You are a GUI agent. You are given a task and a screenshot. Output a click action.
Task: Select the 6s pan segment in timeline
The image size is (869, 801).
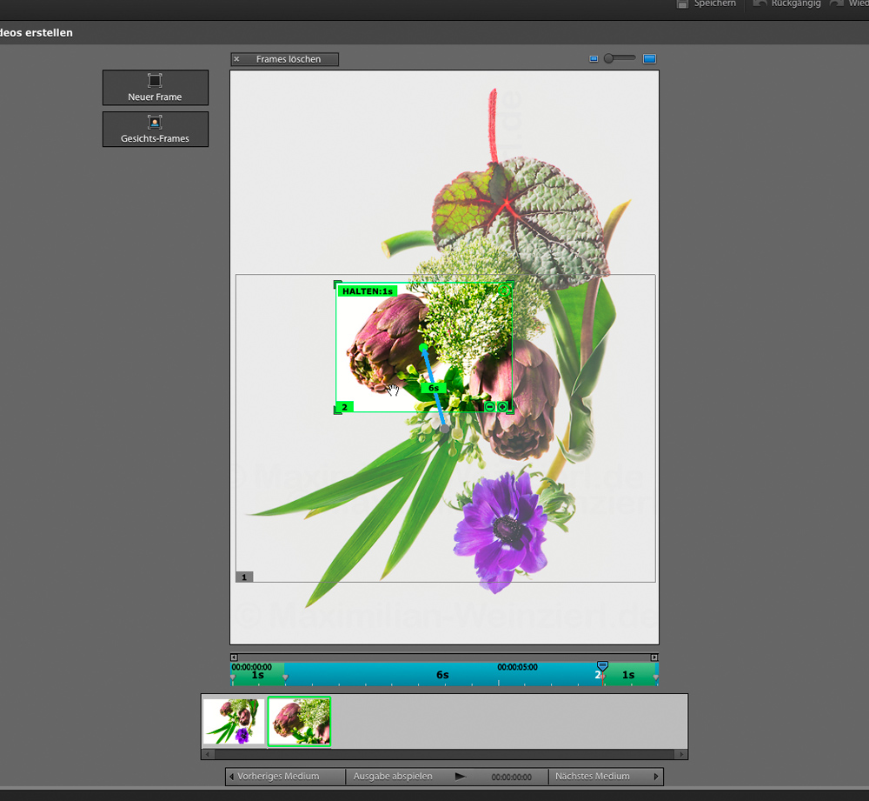[x=442, y=675]
